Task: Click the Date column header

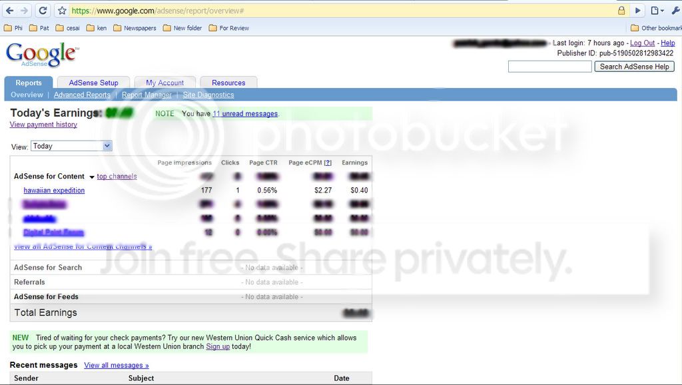Action: (x=342, y=378)
